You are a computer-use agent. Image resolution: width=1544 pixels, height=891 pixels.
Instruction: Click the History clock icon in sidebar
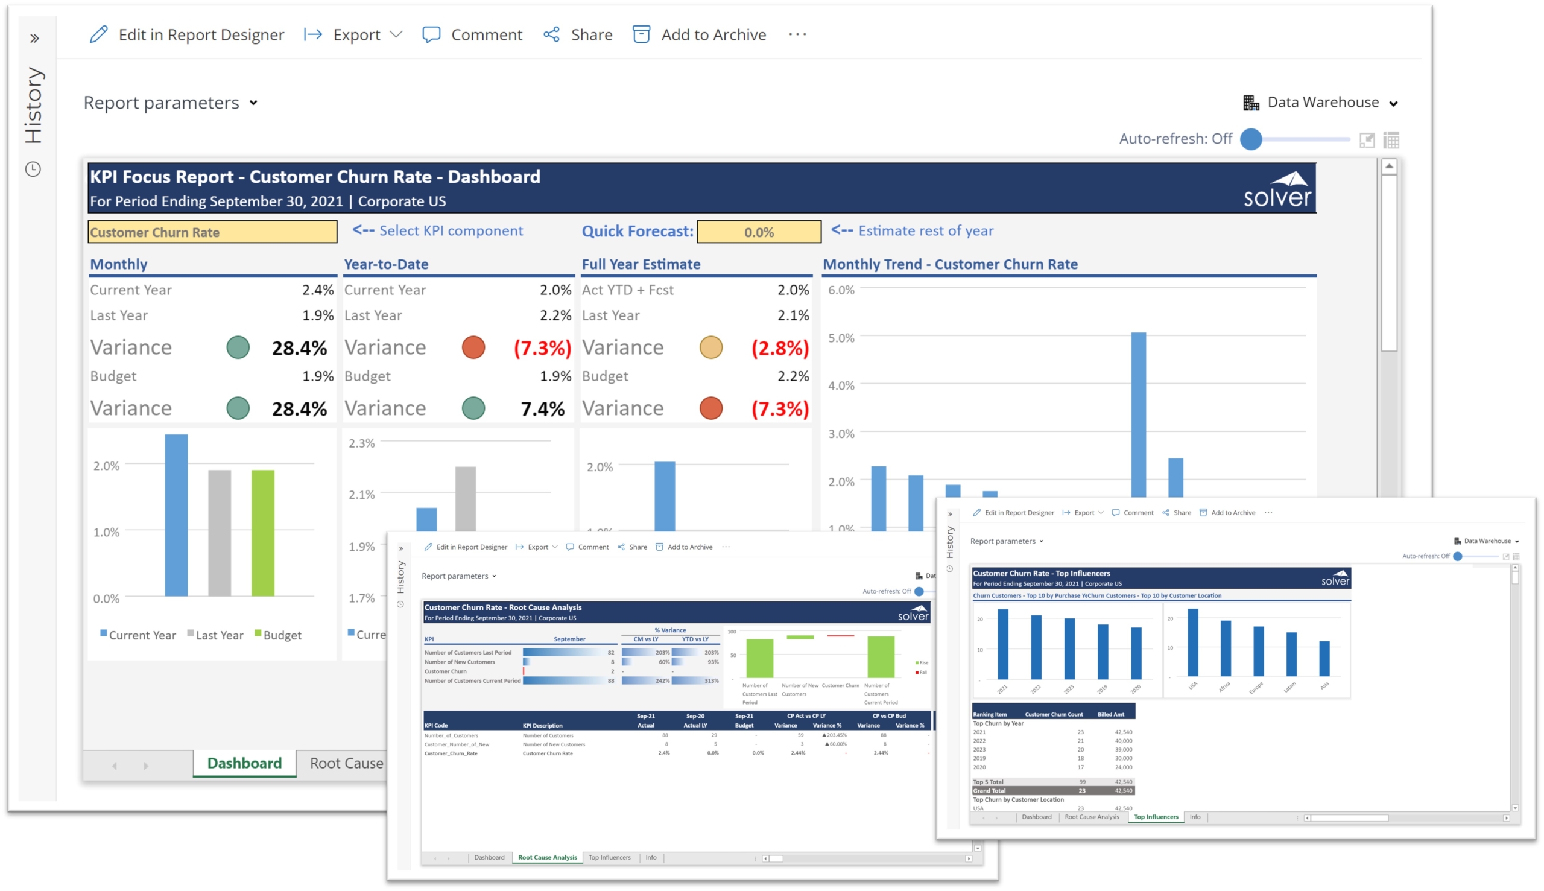point(33,169)
